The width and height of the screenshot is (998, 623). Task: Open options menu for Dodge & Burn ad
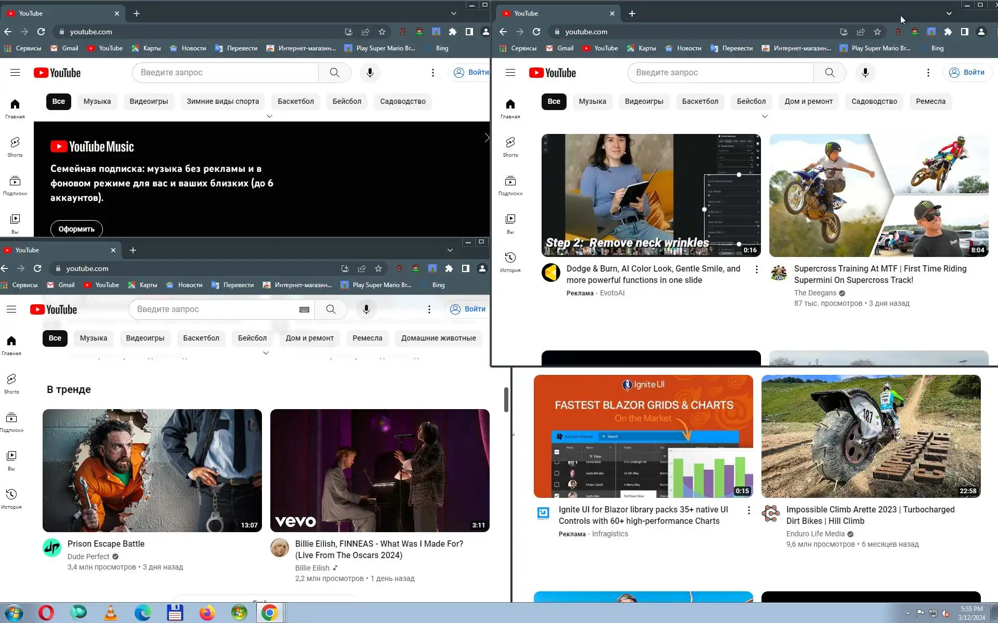click(756, 269)
